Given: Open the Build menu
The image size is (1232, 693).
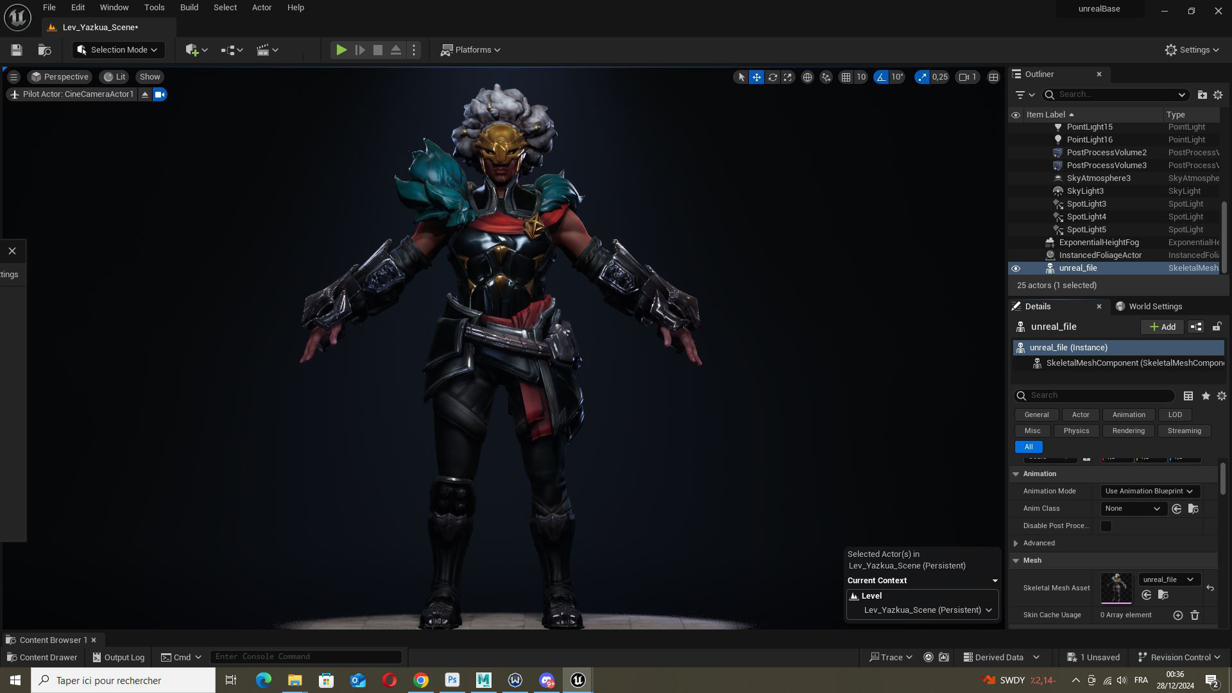Looking at the screenshot, I should pyautogui.click(x=189, y=8).
